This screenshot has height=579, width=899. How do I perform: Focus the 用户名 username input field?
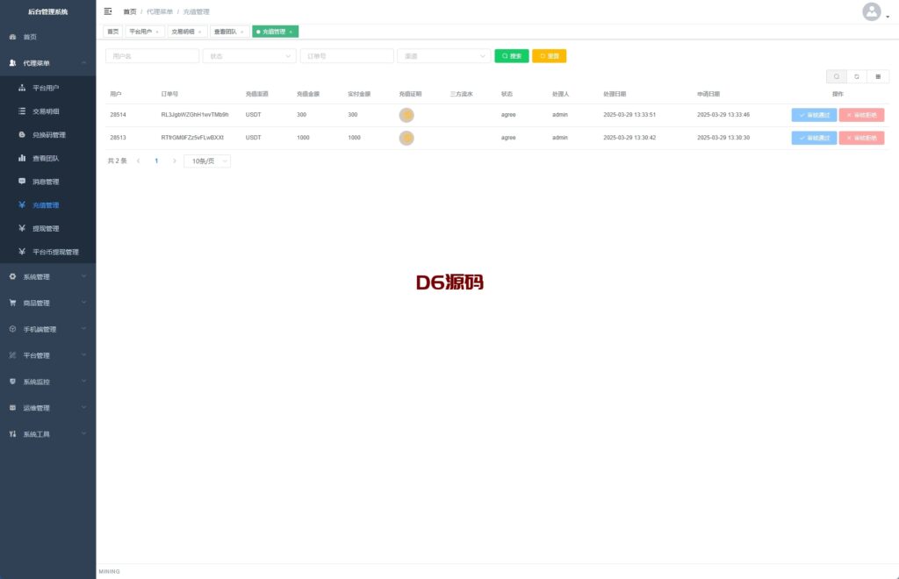153,56
